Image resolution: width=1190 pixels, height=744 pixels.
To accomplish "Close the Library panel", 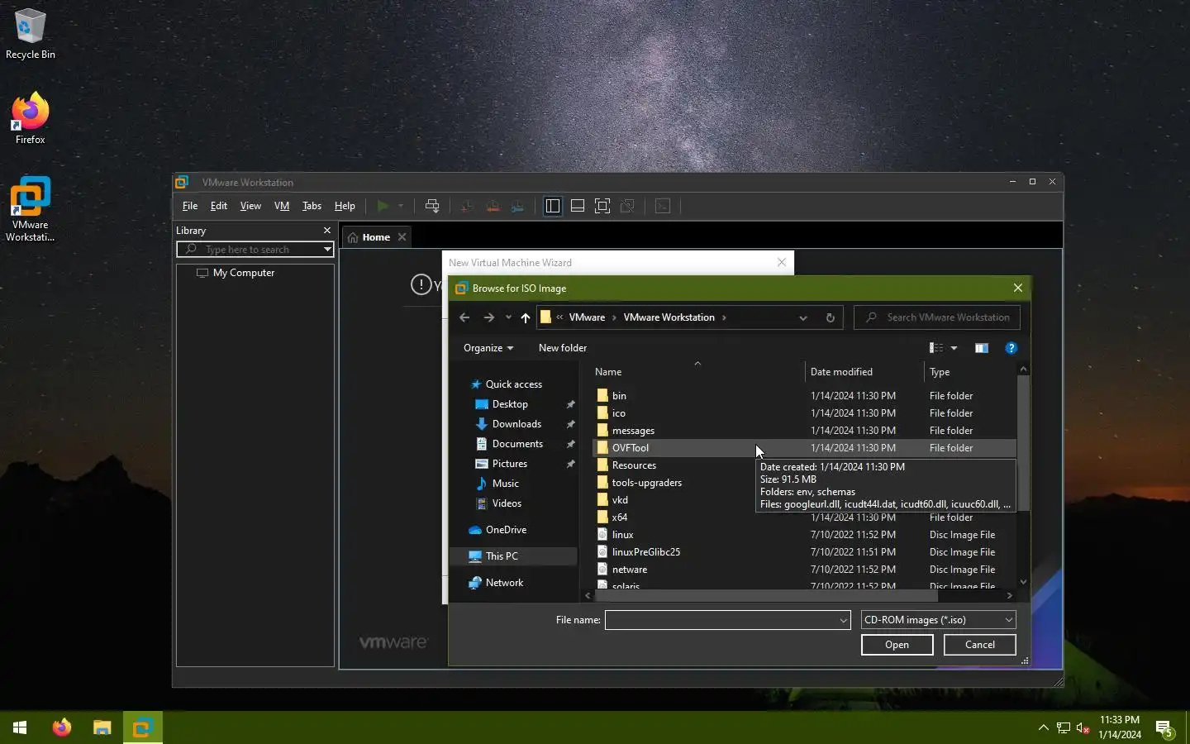I will coord(327,231).
